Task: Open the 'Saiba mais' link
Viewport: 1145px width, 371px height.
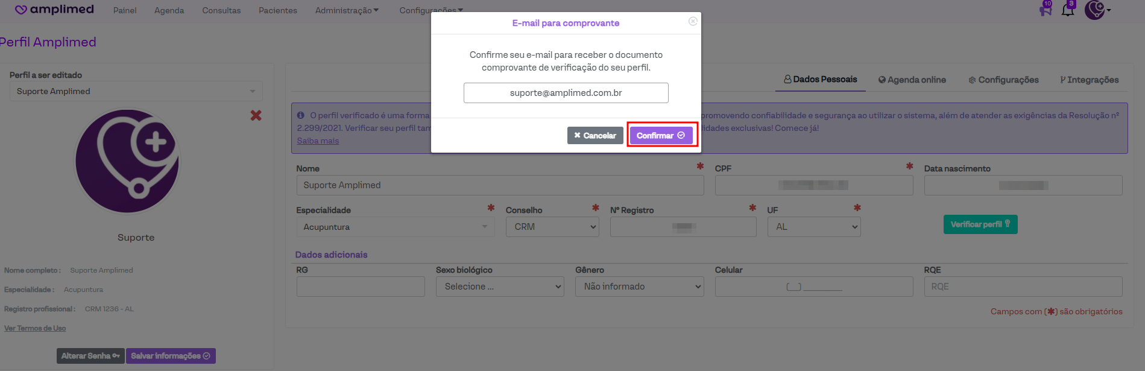Action: point(318,141)
